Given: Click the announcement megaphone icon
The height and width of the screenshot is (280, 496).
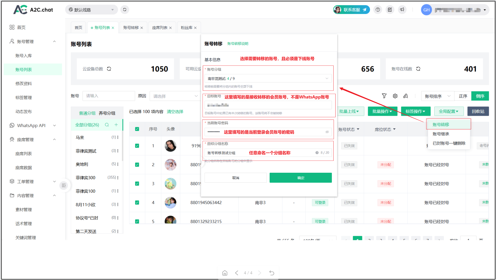Looking at the screenshot, I should pos(402,10).
